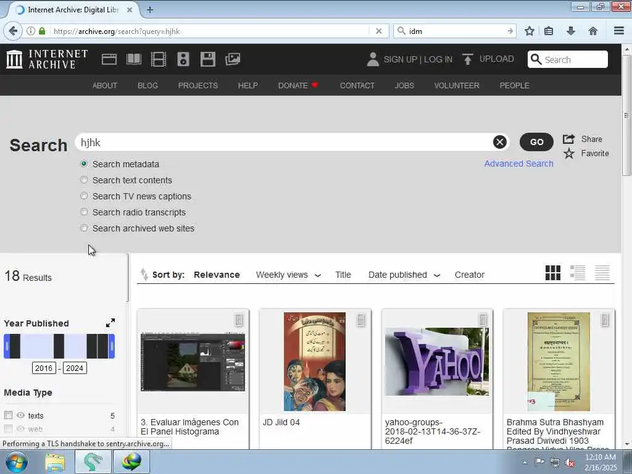
Task: Open the browser hamburger menu
Action: coord(619,31)
